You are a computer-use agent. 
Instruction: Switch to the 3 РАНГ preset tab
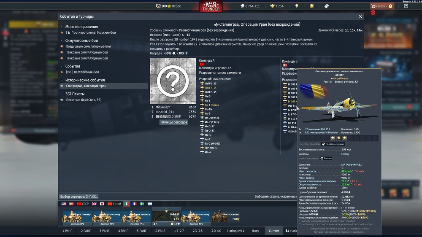104,231
